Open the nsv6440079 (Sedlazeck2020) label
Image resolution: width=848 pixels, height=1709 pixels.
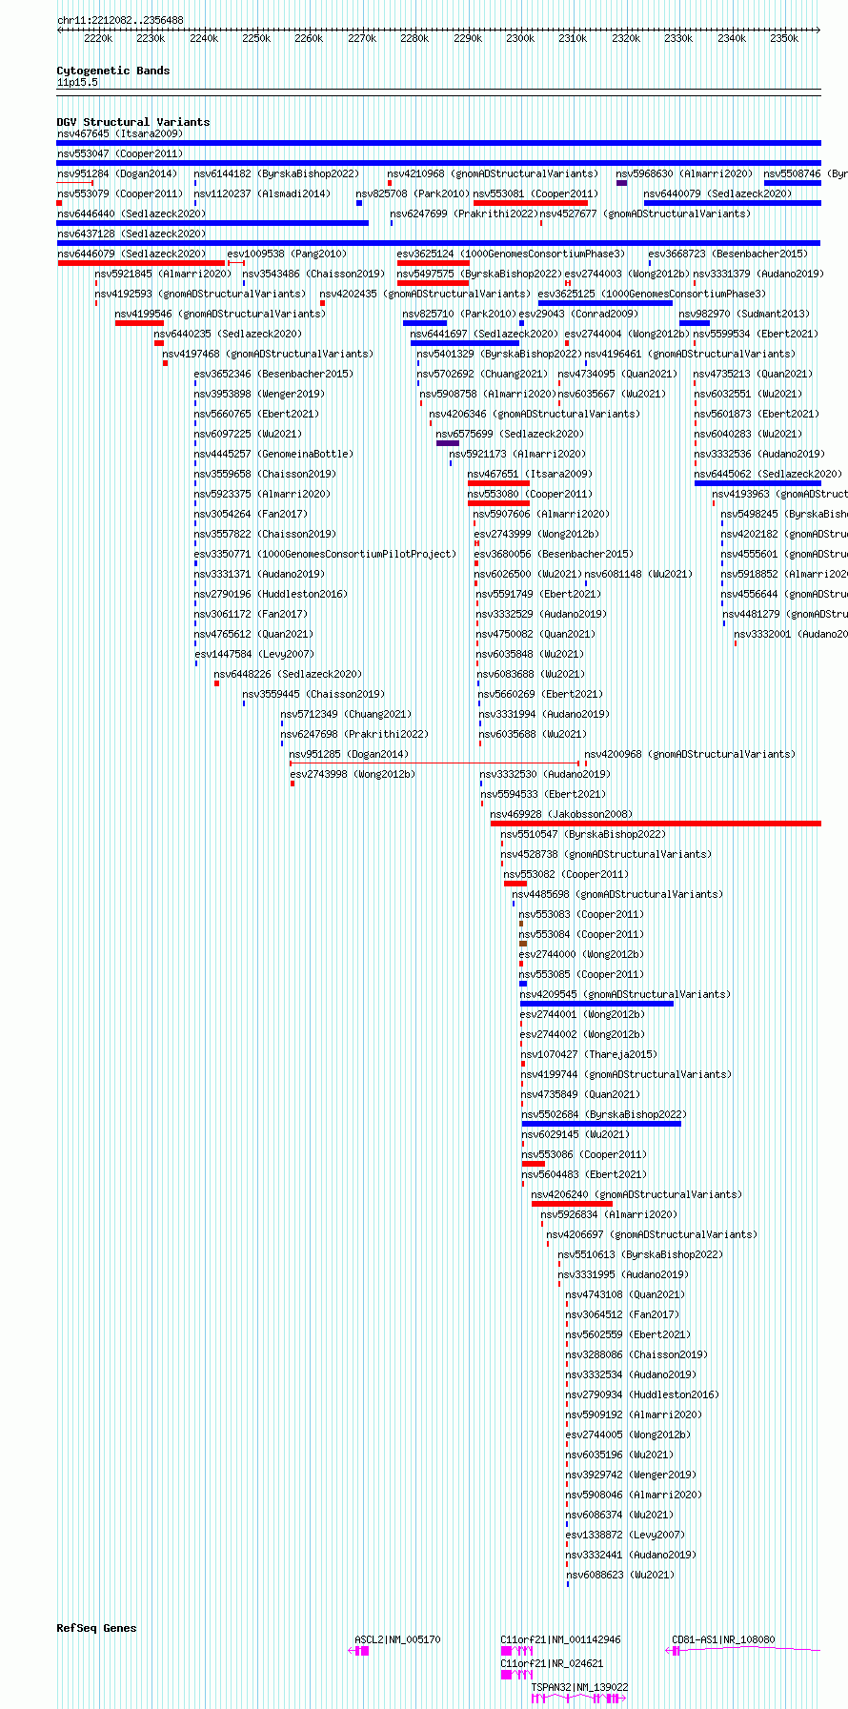click(x=717, y=193)
